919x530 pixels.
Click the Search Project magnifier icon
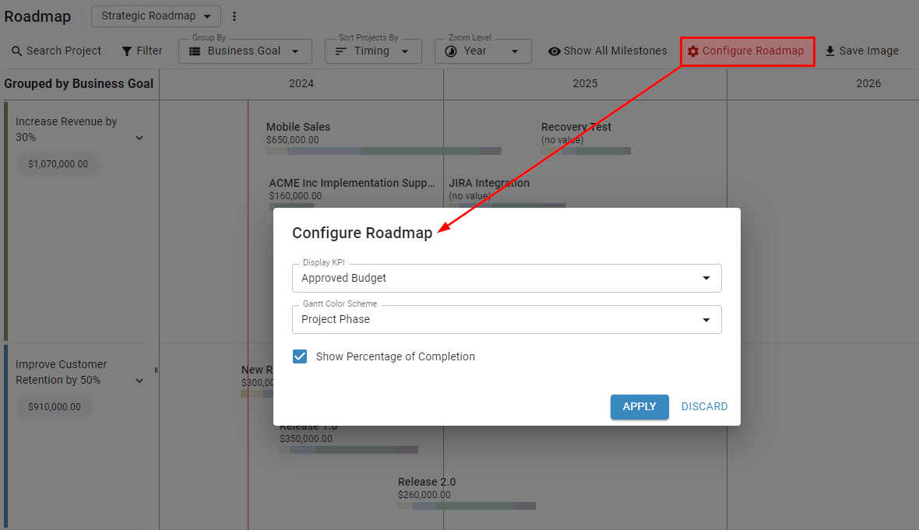17,51
